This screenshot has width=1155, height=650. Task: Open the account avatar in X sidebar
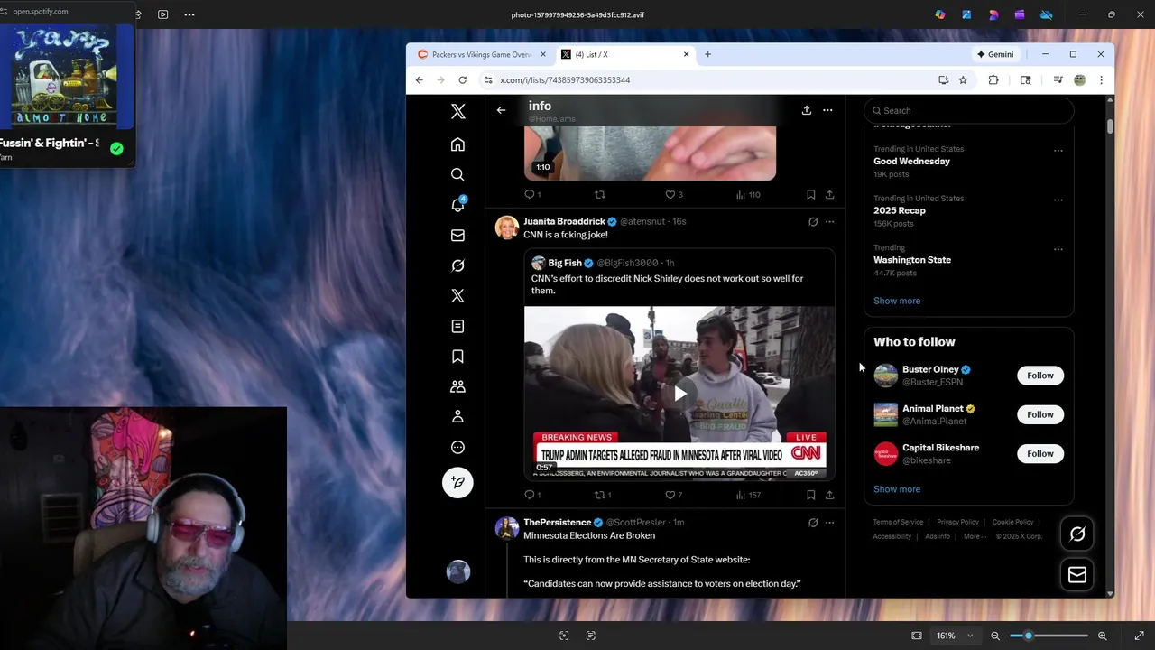[458, 571]
